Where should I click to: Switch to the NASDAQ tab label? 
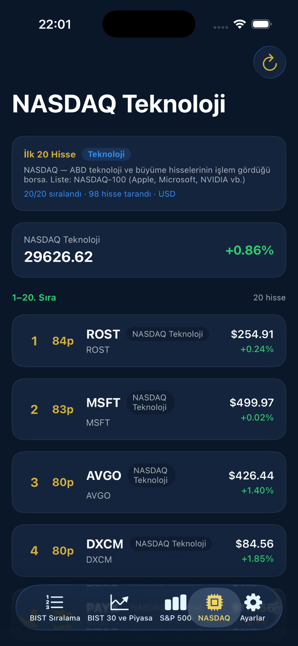[214, 618]
